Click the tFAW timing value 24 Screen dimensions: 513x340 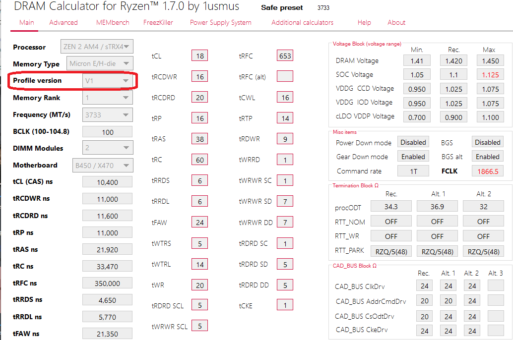(199, 223)
